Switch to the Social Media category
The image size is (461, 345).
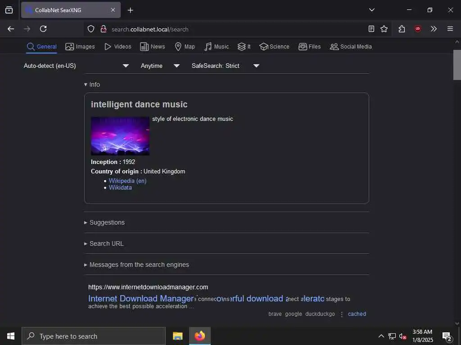pos(351,47)
